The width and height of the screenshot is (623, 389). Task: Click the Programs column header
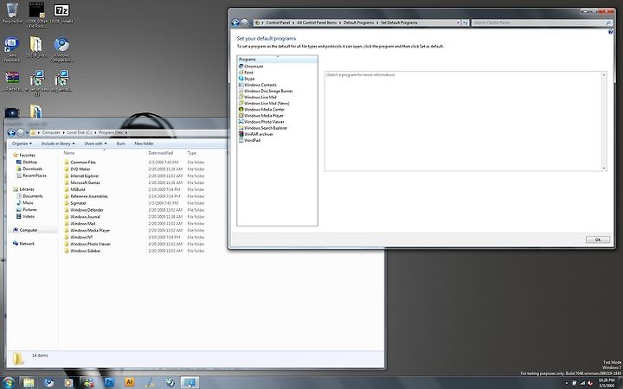click(278, 60)
